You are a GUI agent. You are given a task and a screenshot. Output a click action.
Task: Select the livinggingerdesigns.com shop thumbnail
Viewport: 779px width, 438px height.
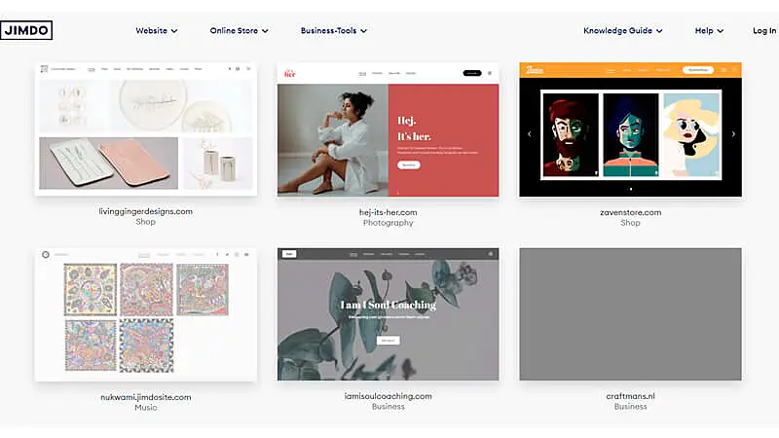pyautogui.click(x=146, y=129)
